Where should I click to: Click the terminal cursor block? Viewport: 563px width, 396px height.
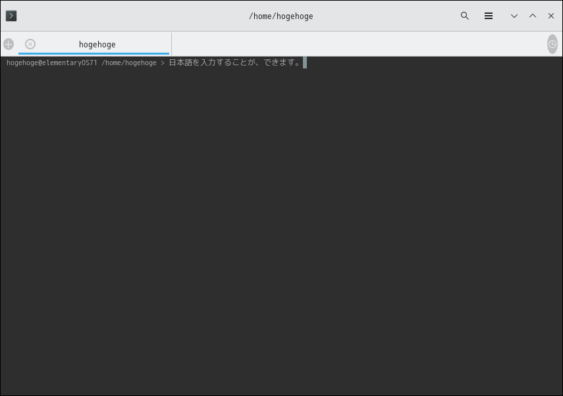tap(305, 62)
